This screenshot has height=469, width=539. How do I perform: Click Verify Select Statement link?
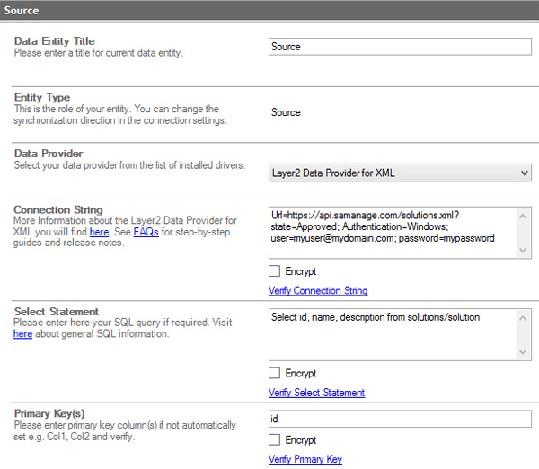pos(316,393)
